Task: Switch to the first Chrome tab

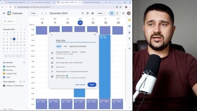Action: pyautogui.click(x=17, y=2)
